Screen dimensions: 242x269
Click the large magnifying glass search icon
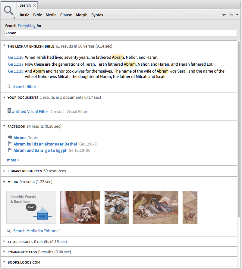[x=8, y=11]
